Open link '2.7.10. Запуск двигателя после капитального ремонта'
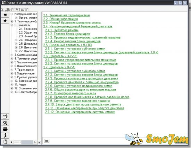The height and width of the screenshot is (148, 191). (83, 104)
